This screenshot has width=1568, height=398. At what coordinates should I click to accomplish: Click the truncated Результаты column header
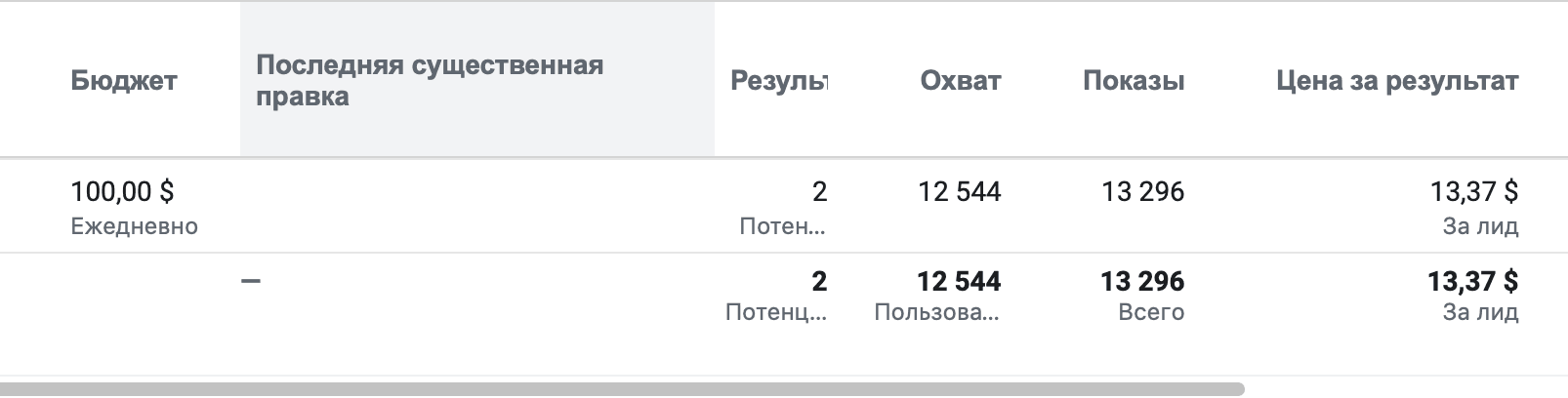click(778, 80)
